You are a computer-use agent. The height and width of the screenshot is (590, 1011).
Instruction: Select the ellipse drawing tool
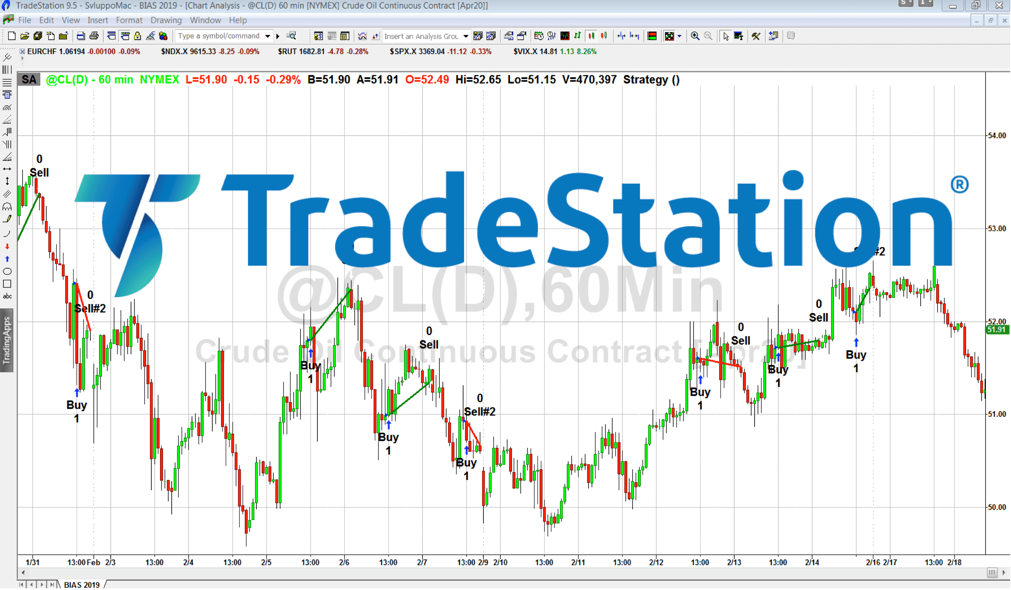(x=7, y=272)
